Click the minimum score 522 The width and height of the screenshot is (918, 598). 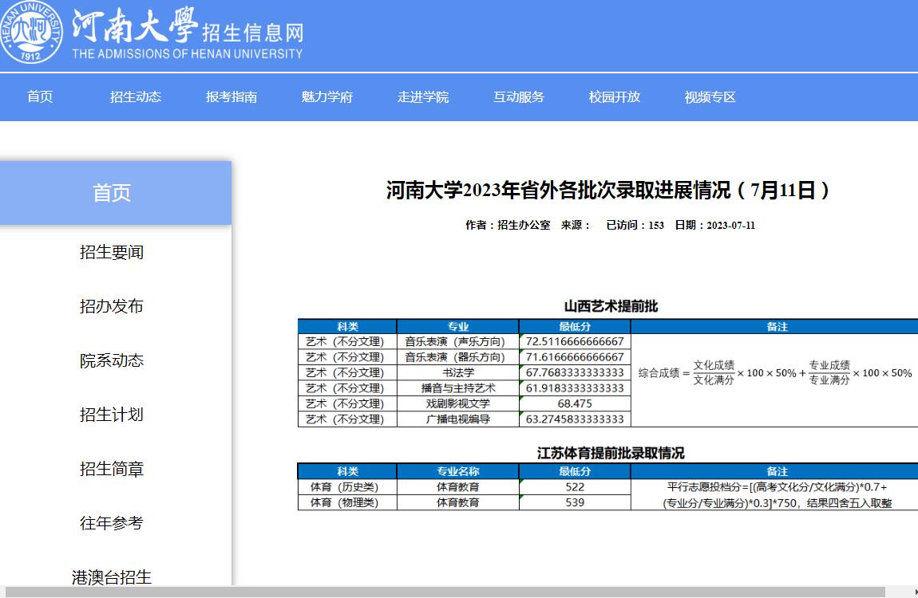(575, 487)
